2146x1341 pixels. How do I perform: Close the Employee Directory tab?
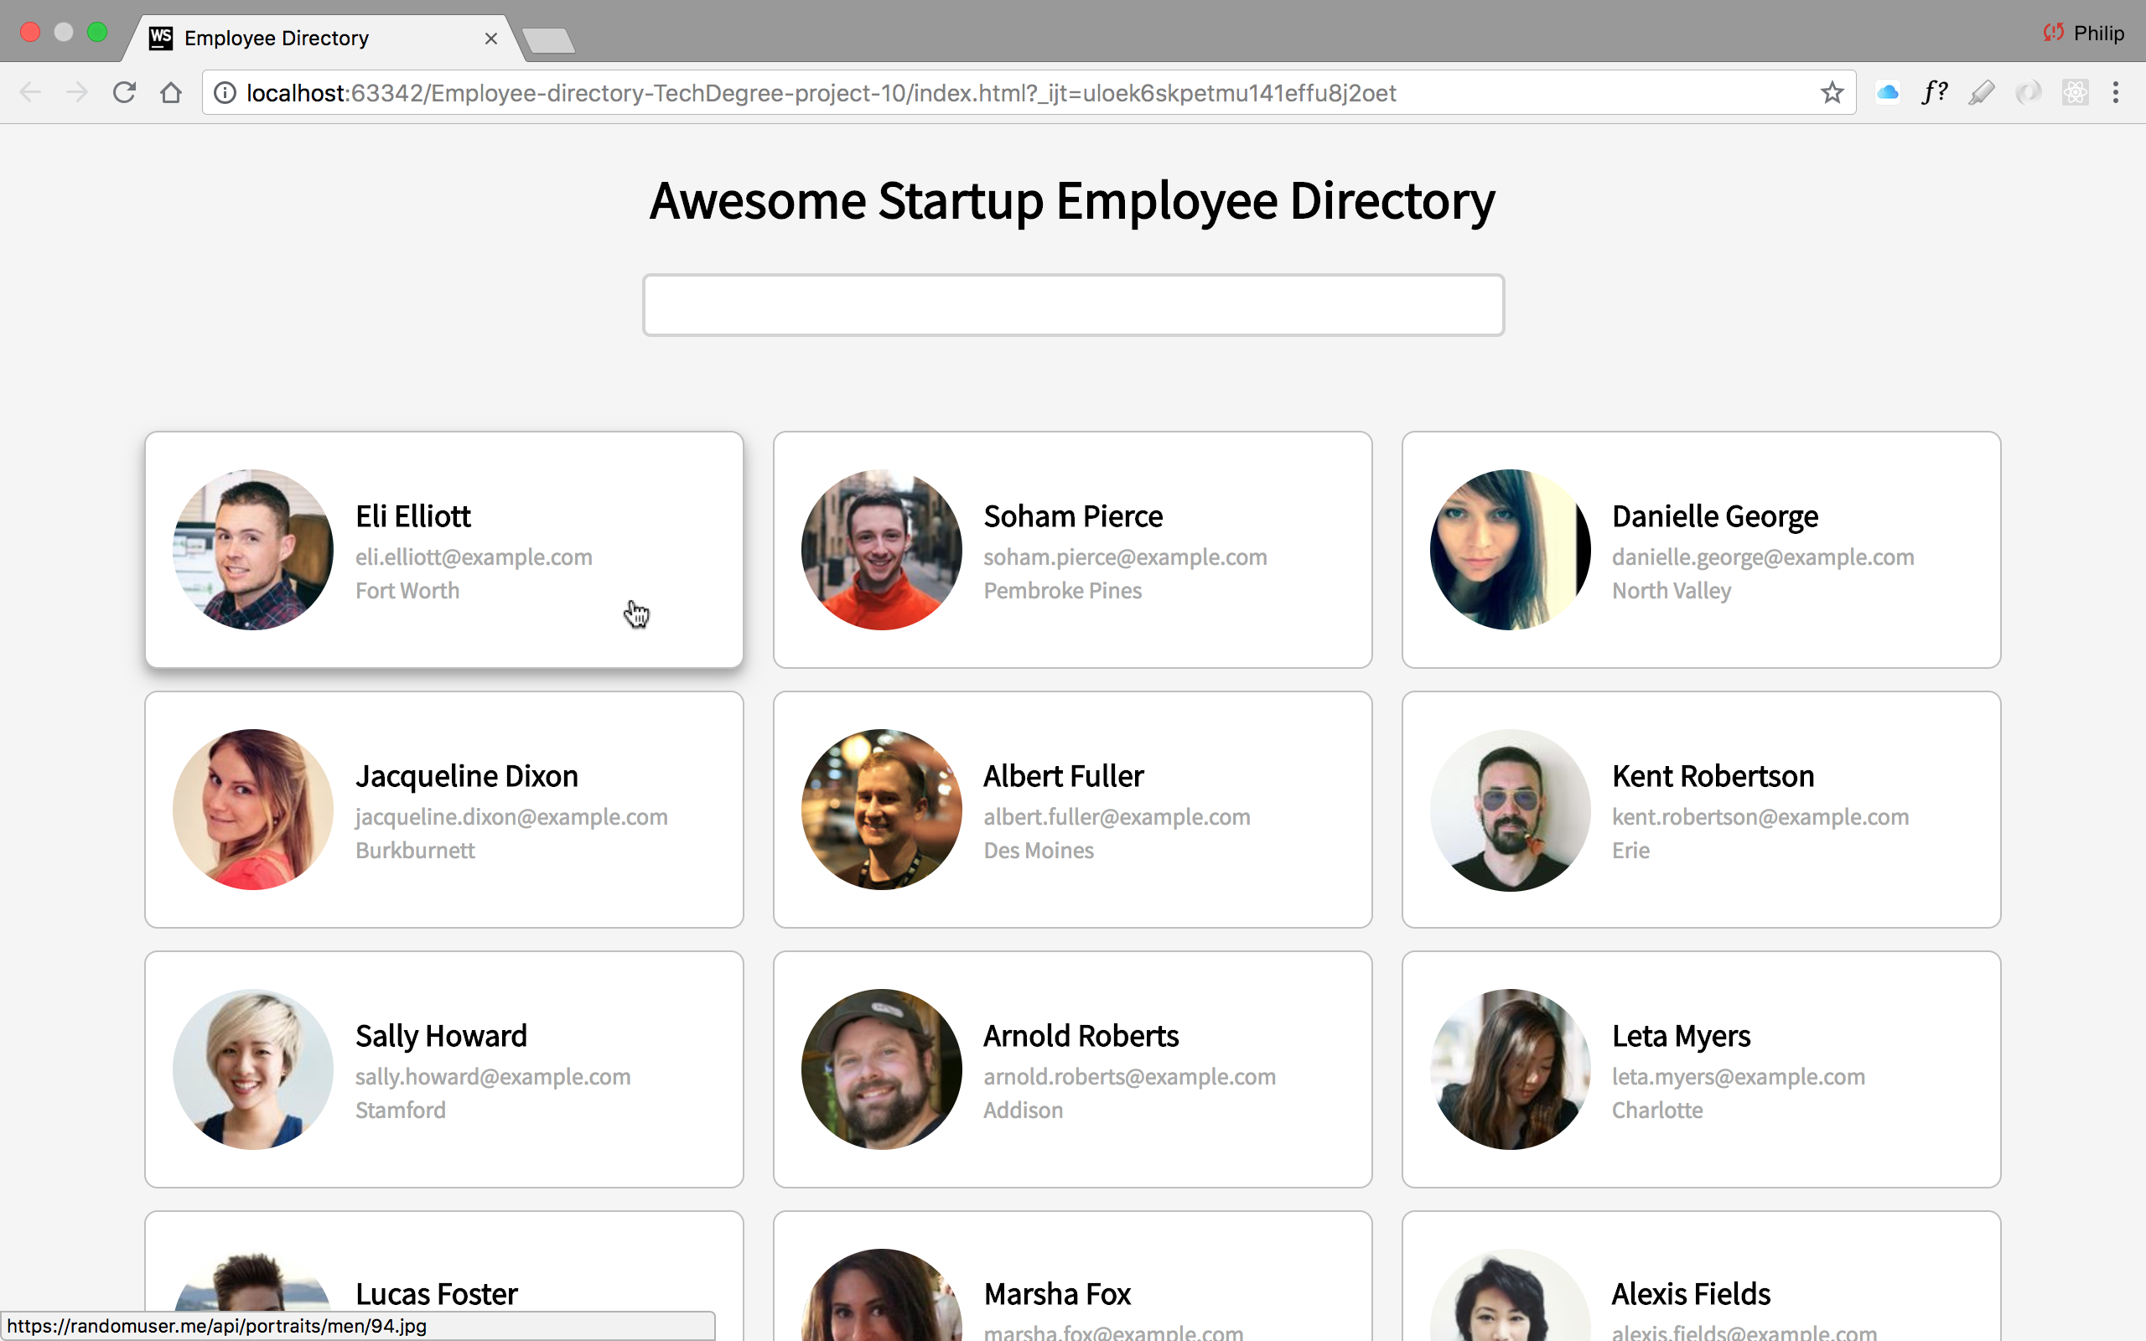click(490, 39)
